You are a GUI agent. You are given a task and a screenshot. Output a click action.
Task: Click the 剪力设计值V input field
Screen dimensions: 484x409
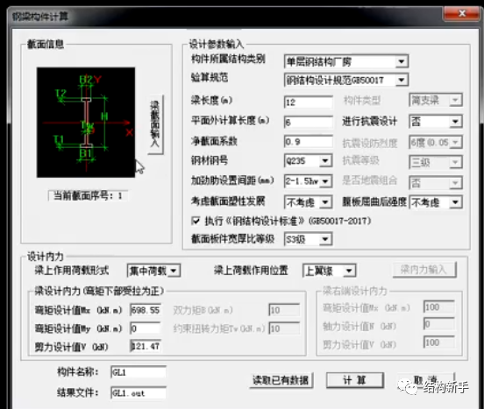click(146, 346)
